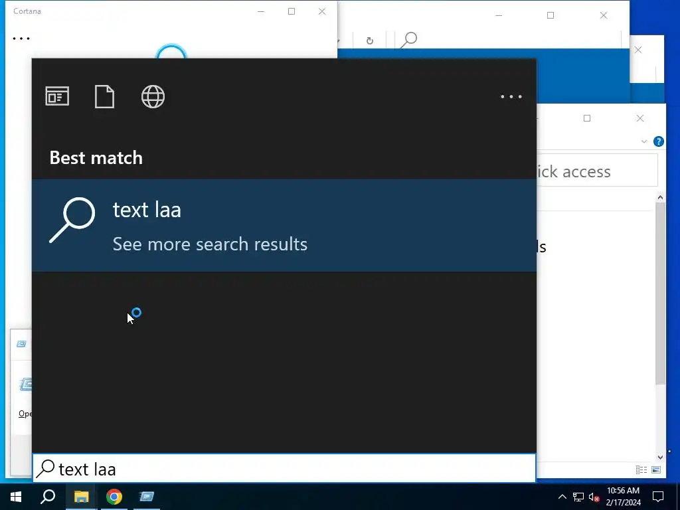
Task: Filter search results by Documents icon
Action: coord(104,96)
